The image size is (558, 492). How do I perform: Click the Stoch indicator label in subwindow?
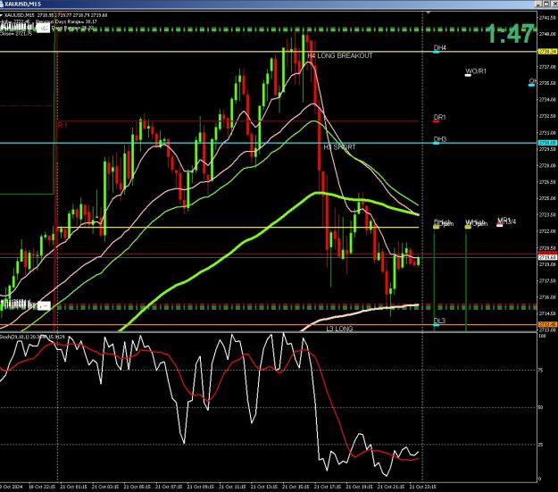(x=33, y=337)
